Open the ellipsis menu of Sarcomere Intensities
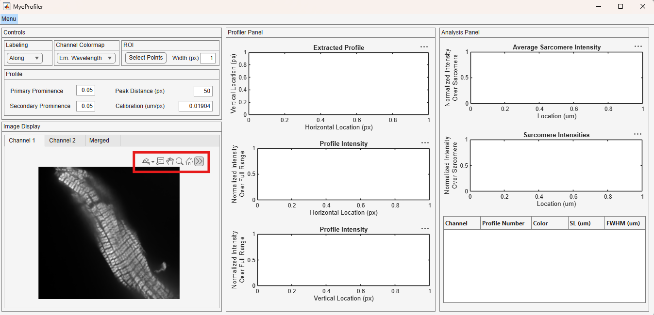654x315 pixels. [x=638, y=134]
